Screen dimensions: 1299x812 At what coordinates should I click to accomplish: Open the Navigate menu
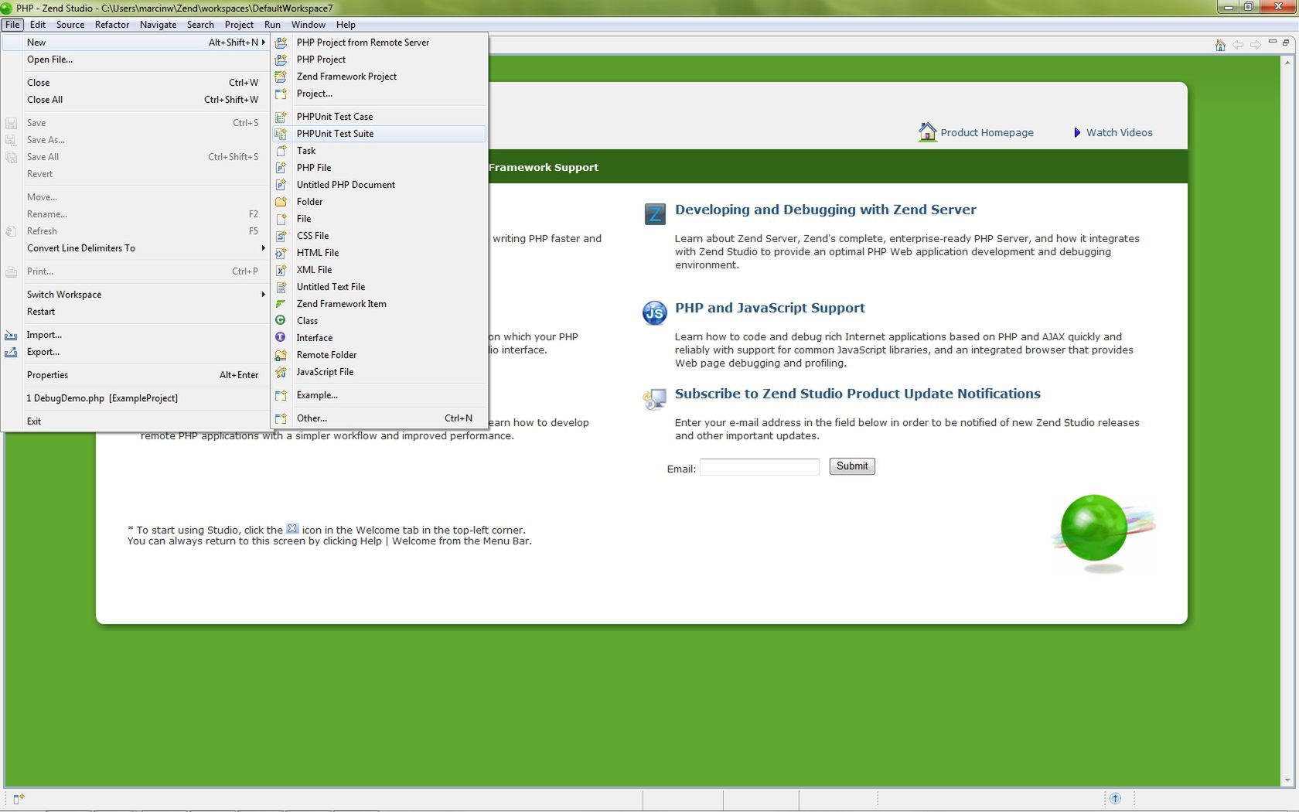tap(158, 25)
